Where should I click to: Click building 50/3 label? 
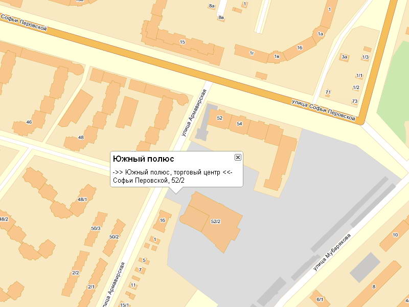click(96, 228)
